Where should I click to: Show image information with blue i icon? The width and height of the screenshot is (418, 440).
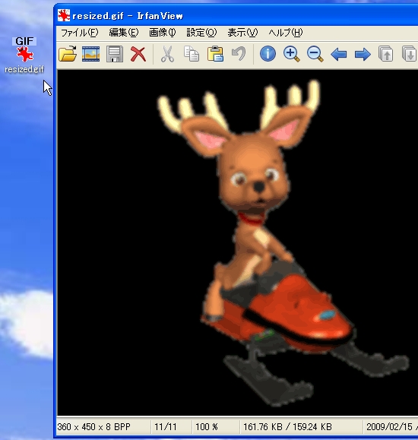[x=268, y=54]
